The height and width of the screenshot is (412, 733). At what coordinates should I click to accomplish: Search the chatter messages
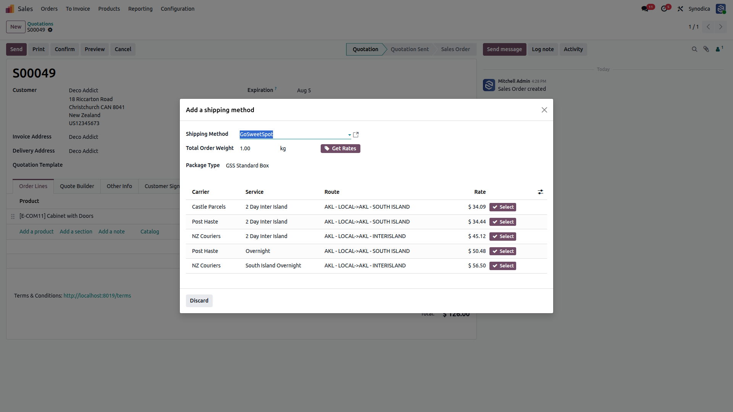point(694,49)
